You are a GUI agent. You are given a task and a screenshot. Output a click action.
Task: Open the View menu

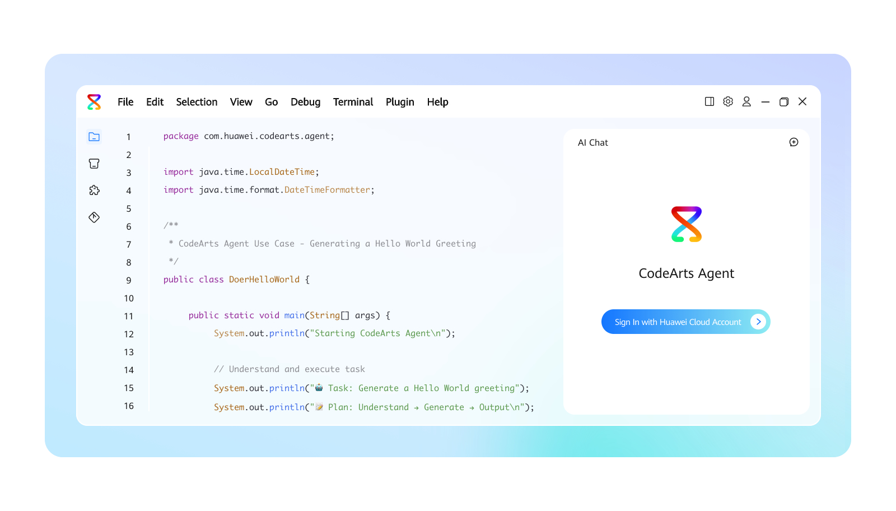241,102
